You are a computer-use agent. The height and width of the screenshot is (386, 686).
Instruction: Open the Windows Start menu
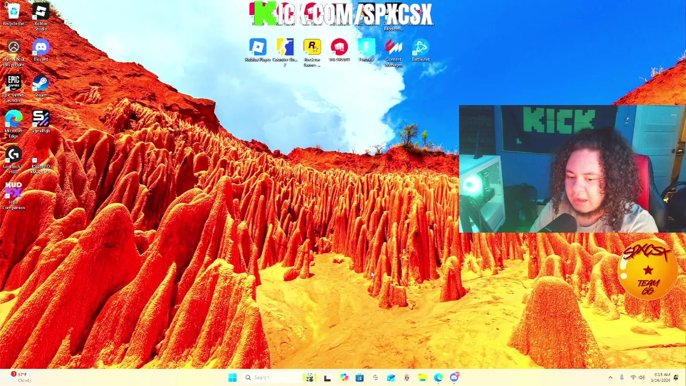pos(233,378)
